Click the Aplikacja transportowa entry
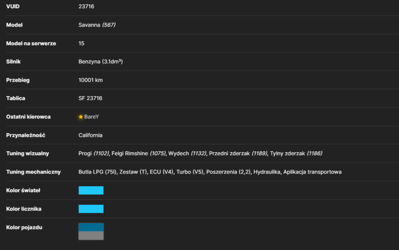Screen dimensions: 399x250 [x=312, y=172]
